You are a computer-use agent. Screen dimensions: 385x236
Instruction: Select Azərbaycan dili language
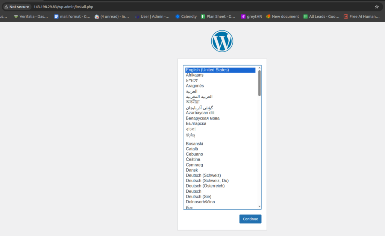pos(220,113)
